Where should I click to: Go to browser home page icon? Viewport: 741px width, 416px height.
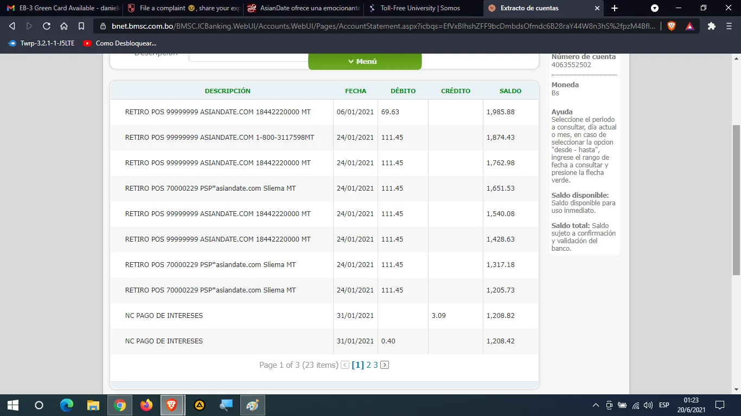click(x=64, y=26)
